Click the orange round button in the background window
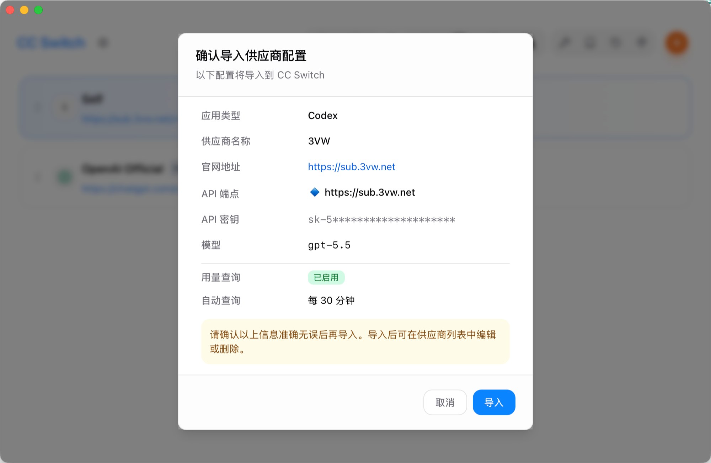 pos(677,43)
